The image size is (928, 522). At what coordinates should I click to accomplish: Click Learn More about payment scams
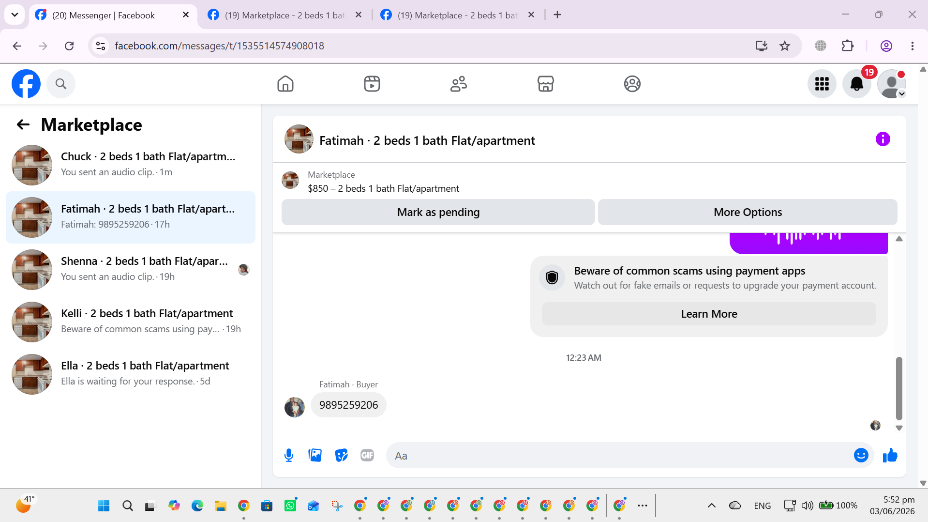click(x=709, y=314)
